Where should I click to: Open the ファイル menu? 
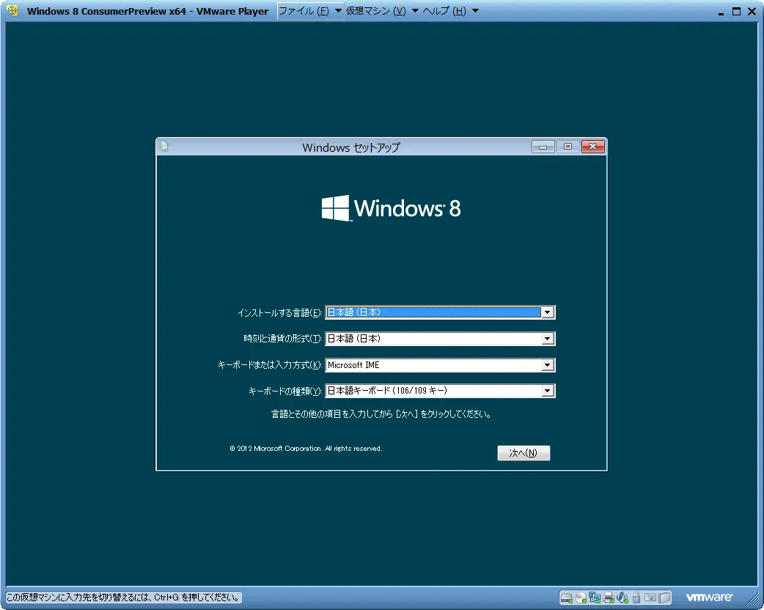304,11
